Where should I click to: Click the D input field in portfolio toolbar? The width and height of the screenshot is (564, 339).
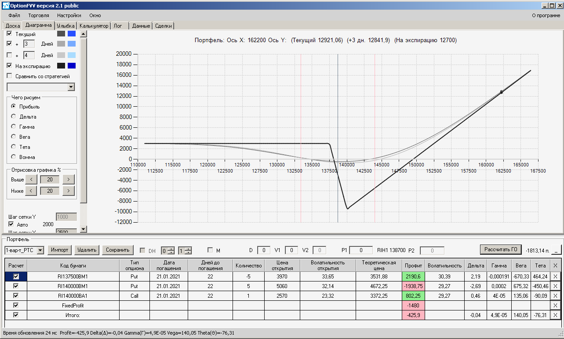264,250
